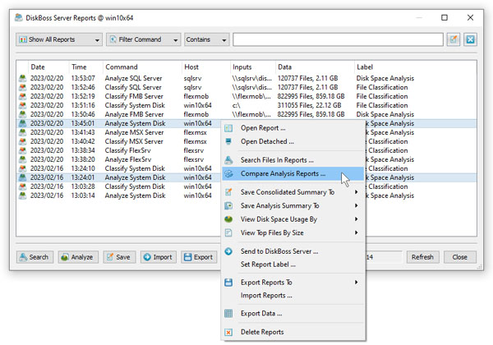
Task: Expand View Disk Space Usage By arrow
Action: tap(357, 219)
